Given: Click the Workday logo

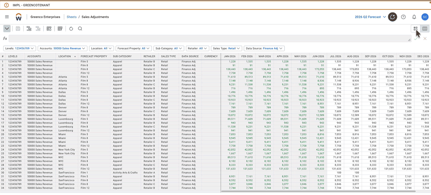Looking at the screenshot, I should 19,17.
